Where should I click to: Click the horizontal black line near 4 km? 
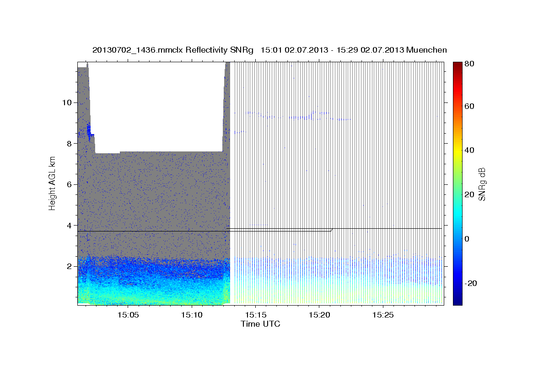coord(260,230)
